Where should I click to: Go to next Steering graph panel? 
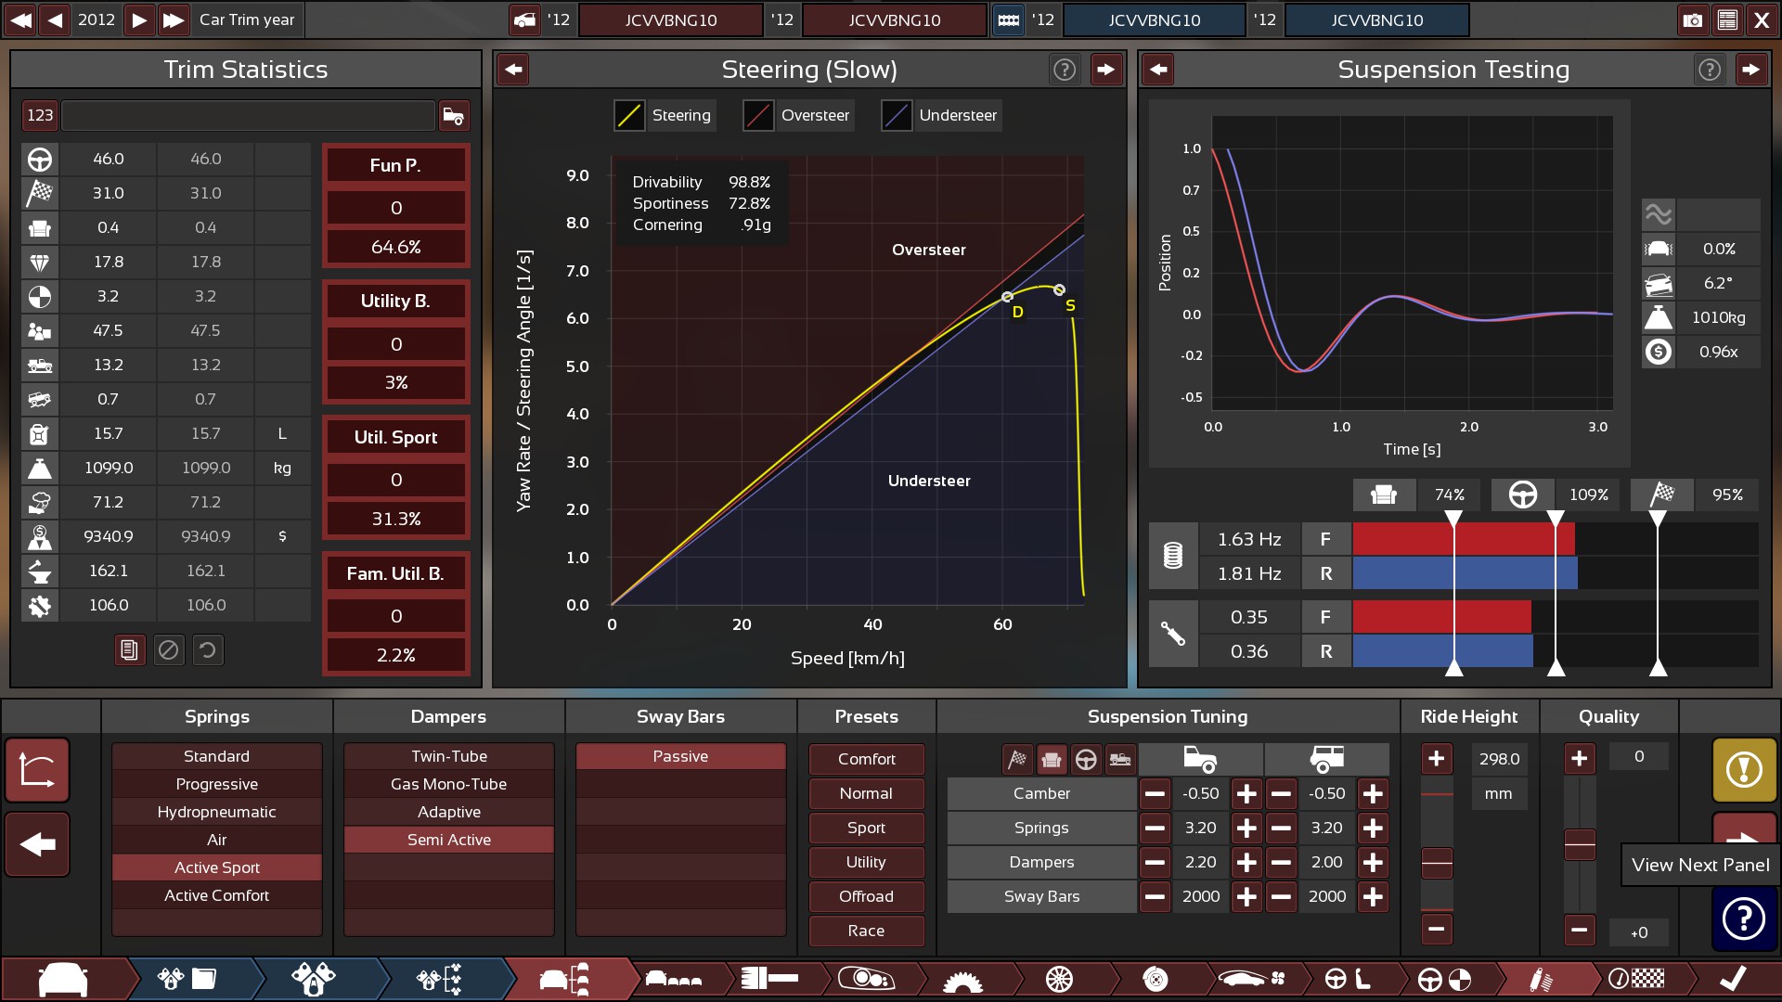coord(1105,70)
